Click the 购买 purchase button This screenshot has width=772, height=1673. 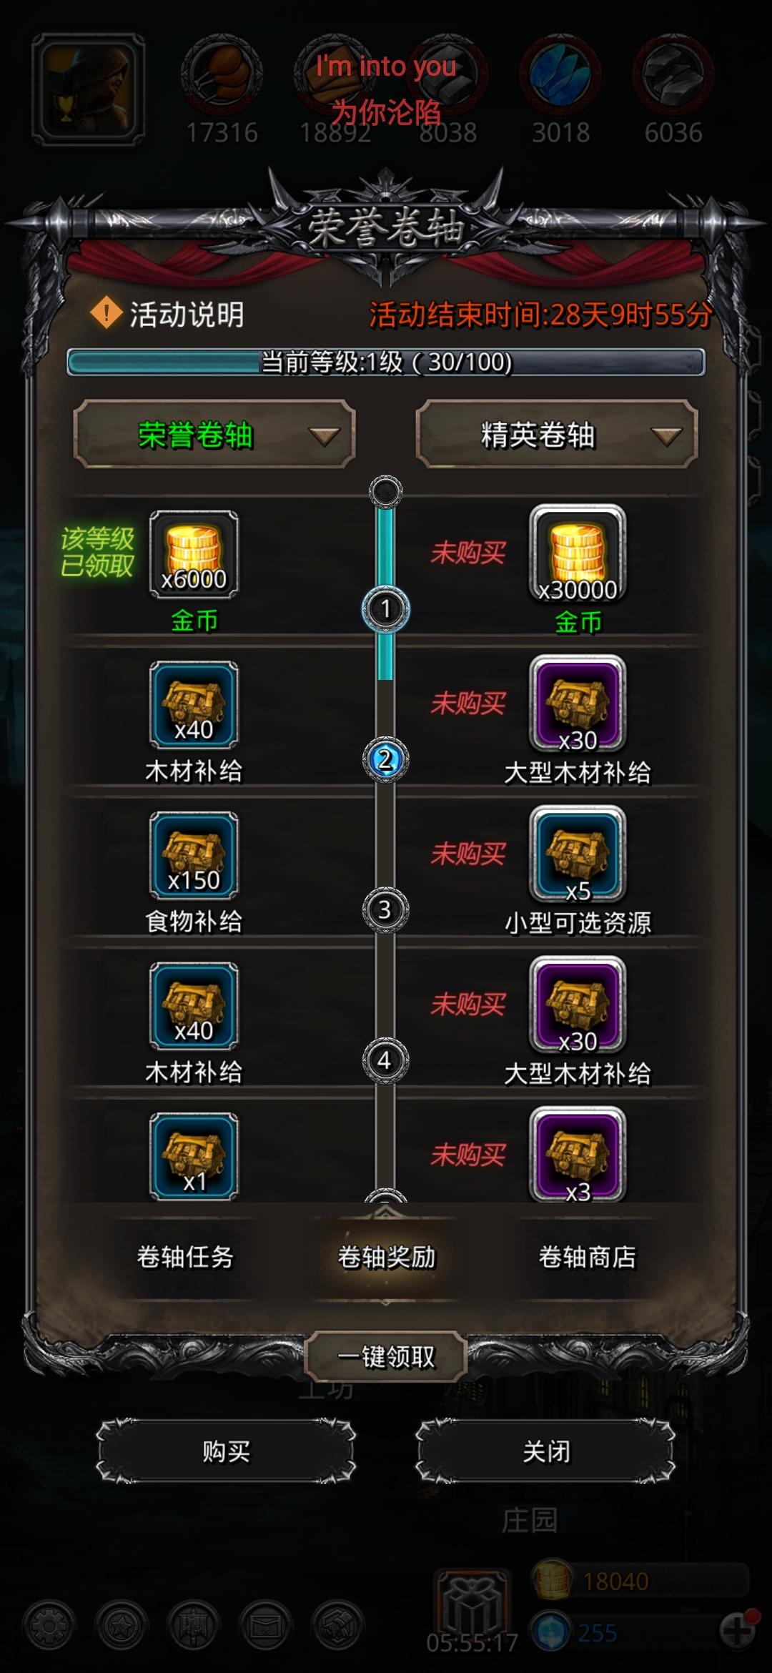coord(226,1451)
